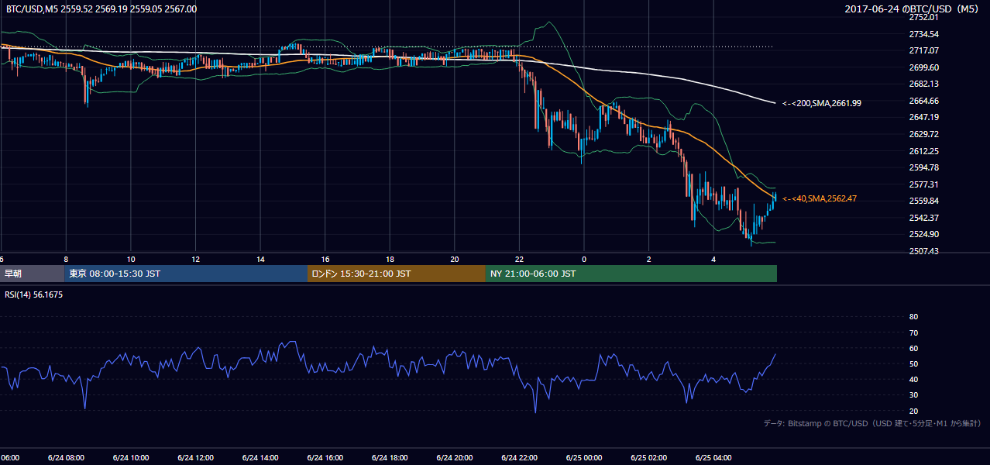
Task: Click the BTC/USD,M5 header with OHLC values
Action: [101, 9]
